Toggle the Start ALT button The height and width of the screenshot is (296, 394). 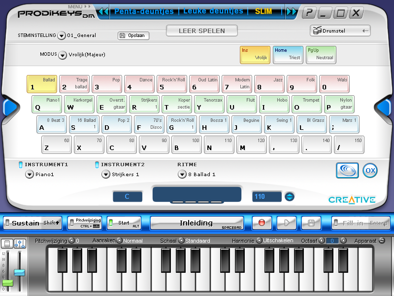click(124, 223)
